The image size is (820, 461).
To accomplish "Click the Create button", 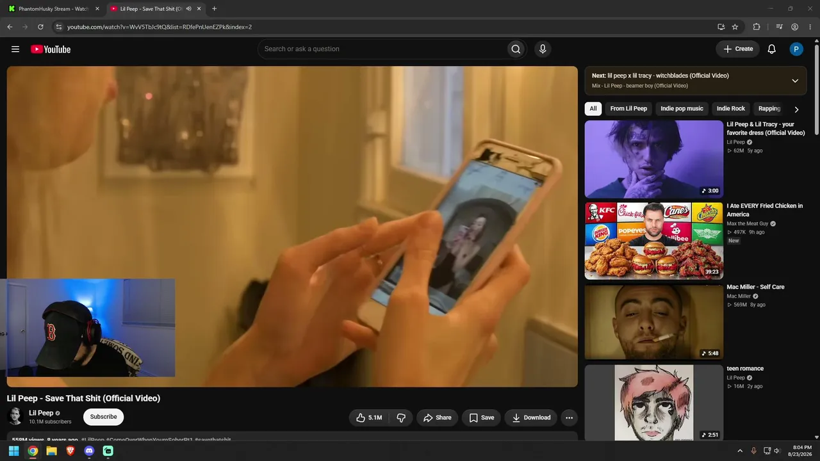I will coord(738,49).
